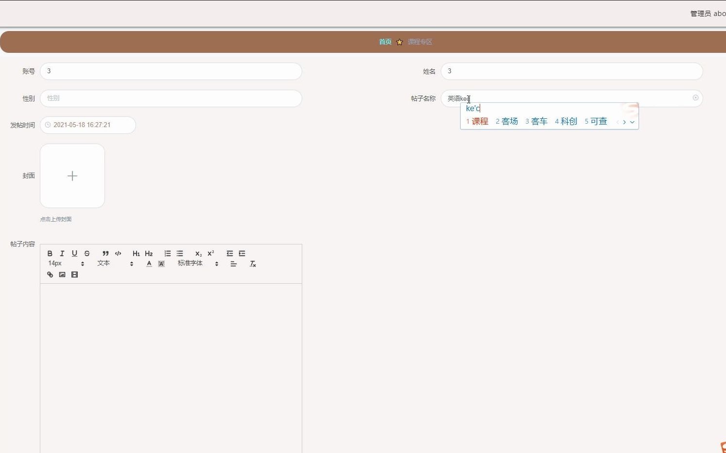This screenshot has height=453, width=726.
Task: Open the text background color picker
Action: [161, 264]
